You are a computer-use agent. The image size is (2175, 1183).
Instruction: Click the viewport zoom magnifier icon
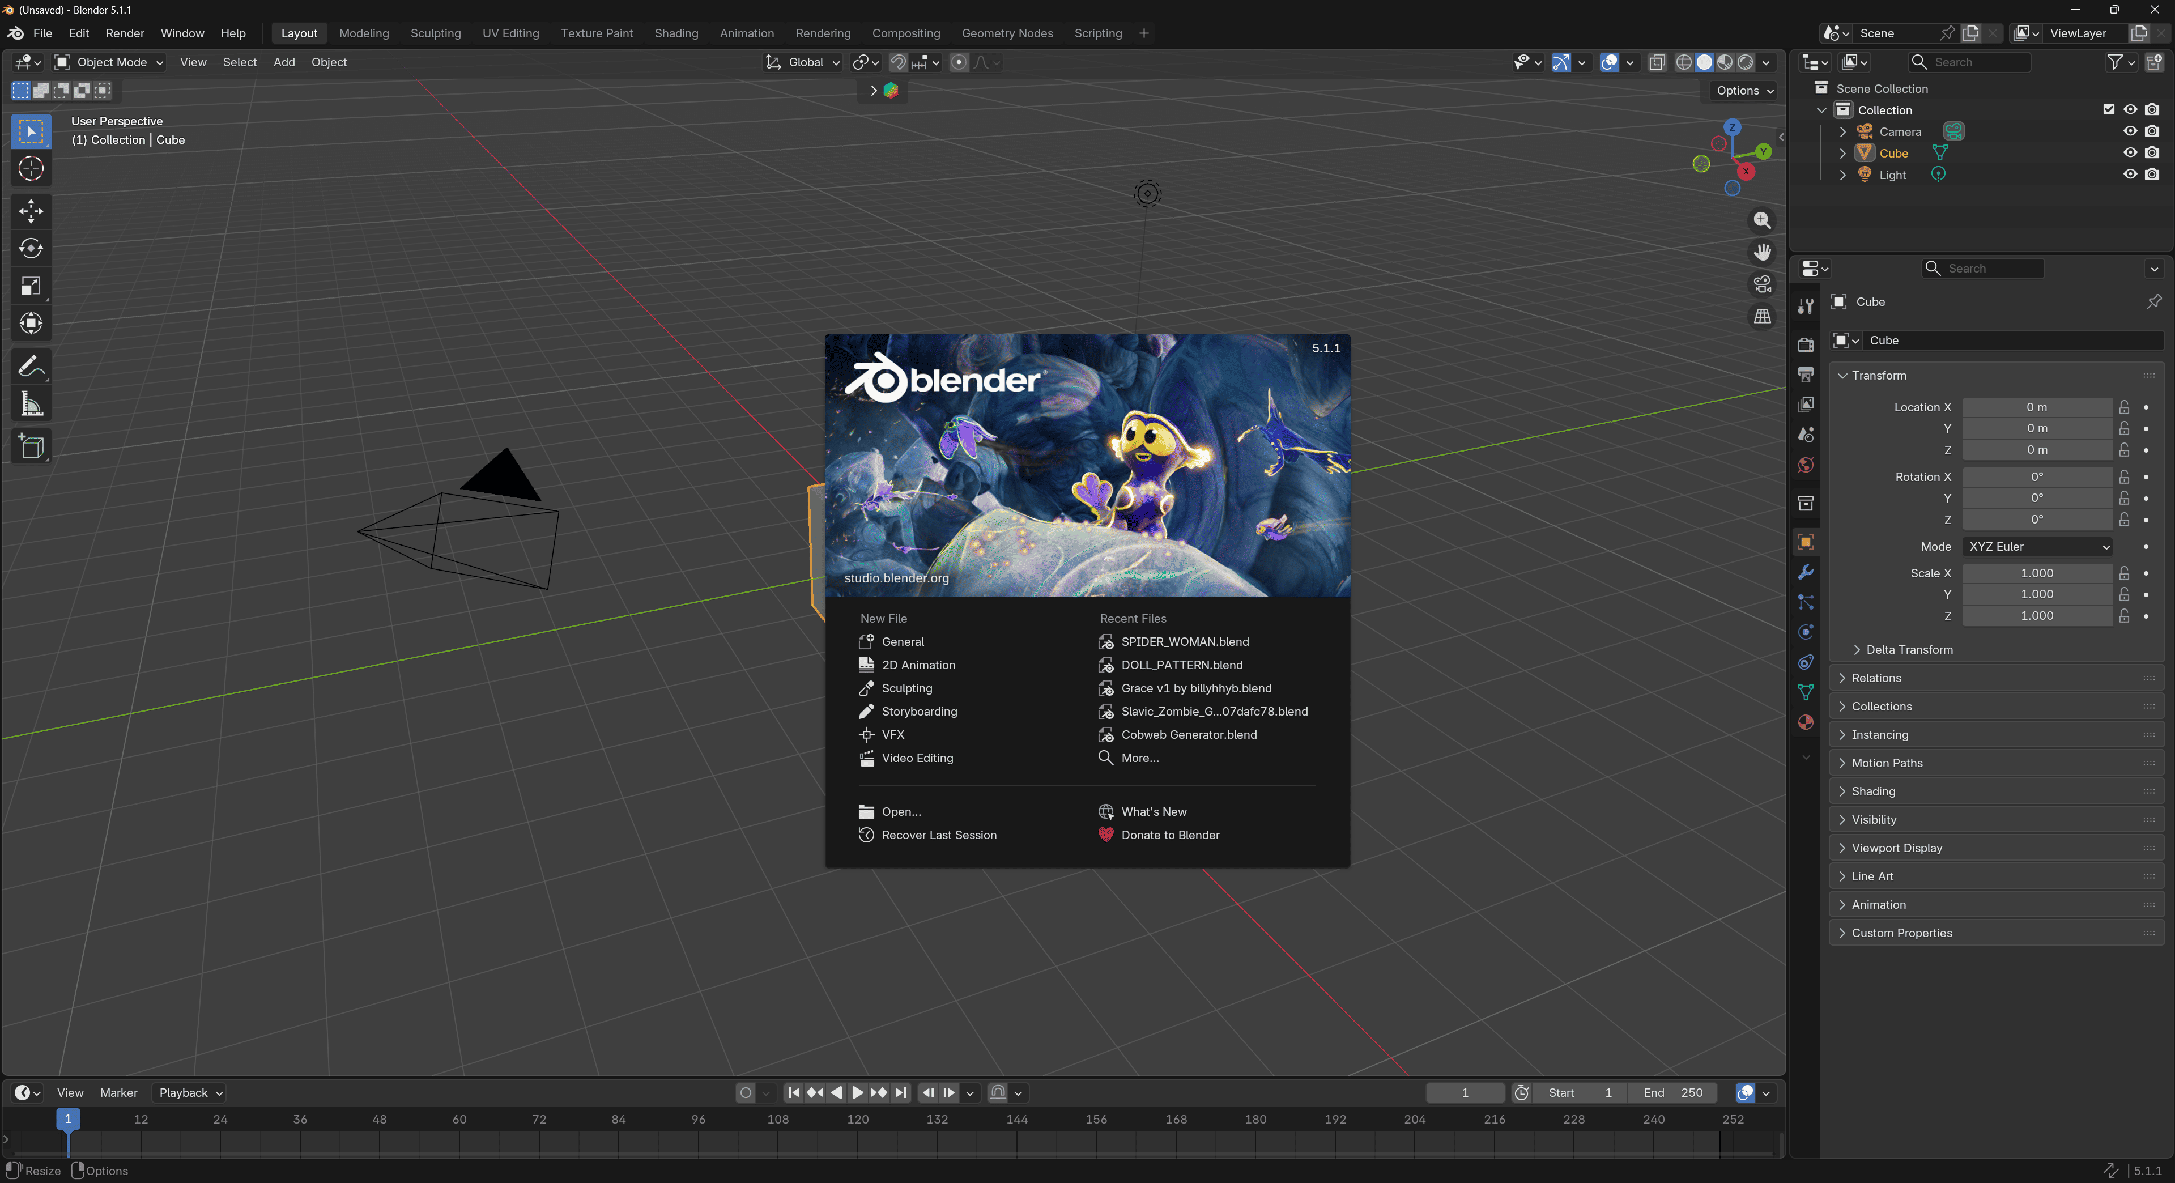1762,220
